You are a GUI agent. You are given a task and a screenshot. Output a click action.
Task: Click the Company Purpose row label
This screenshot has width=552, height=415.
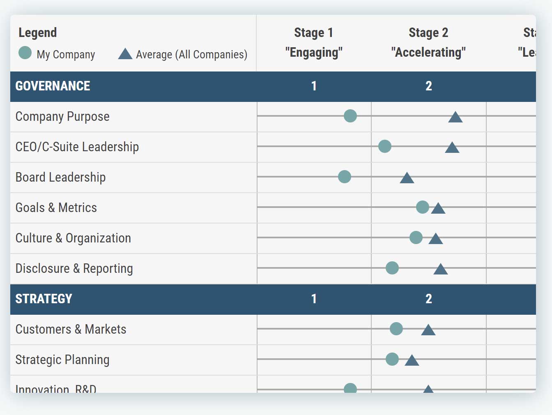click(x=62, y=117)
